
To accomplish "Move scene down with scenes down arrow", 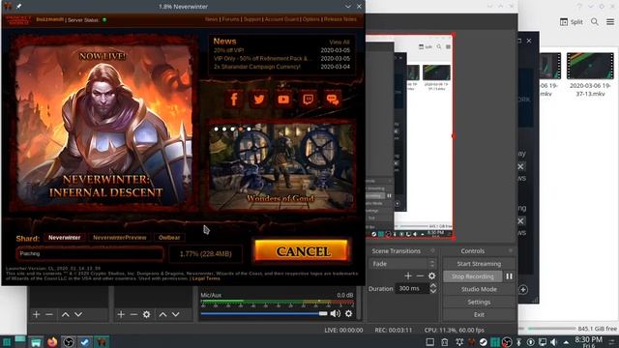I will click(x=78, y=314).
